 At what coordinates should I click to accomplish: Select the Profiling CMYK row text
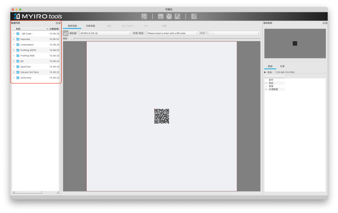(28, 50)
